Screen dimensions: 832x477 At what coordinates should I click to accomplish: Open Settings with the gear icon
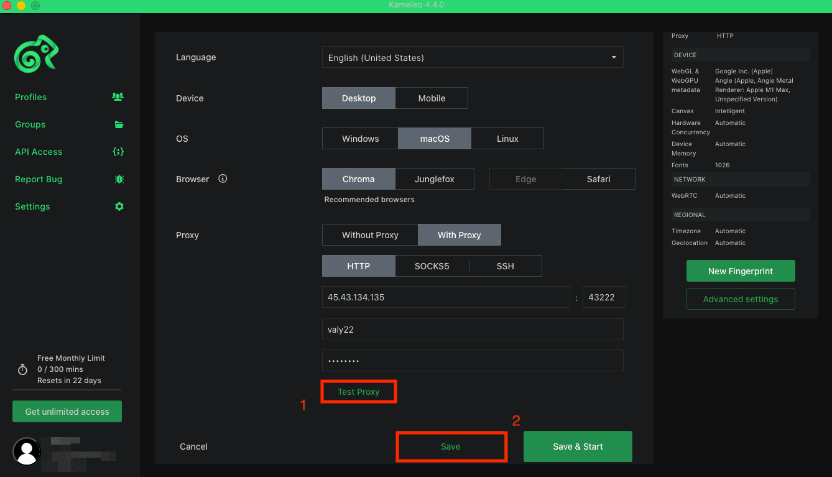pyautogui.click(x=119, y=206)
